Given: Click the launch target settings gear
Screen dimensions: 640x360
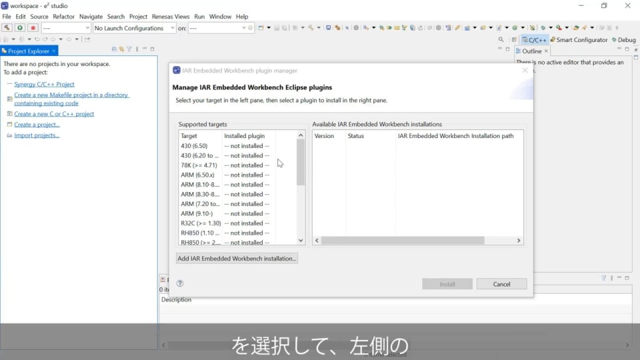Looking at the screenshot, I should pyautogui.click(x=250, y=28).
